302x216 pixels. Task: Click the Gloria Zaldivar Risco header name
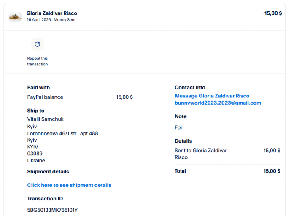pyautogui.click(x=51, y=13)
